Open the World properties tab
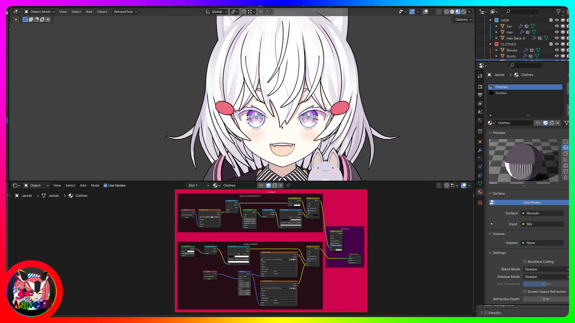 coord(480,120)
